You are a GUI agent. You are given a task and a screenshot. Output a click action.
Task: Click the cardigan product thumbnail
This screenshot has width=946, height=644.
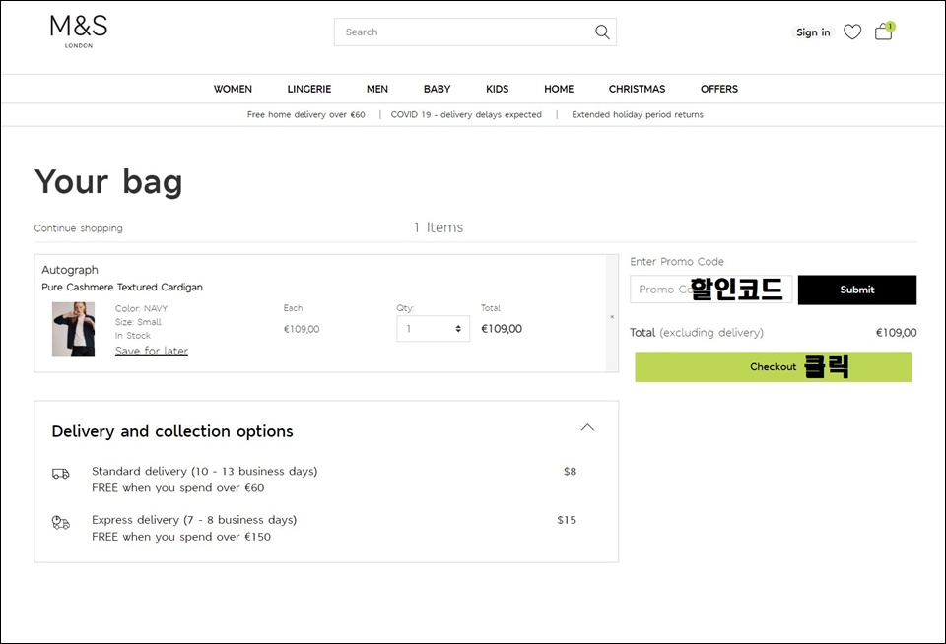coord(74,329)
